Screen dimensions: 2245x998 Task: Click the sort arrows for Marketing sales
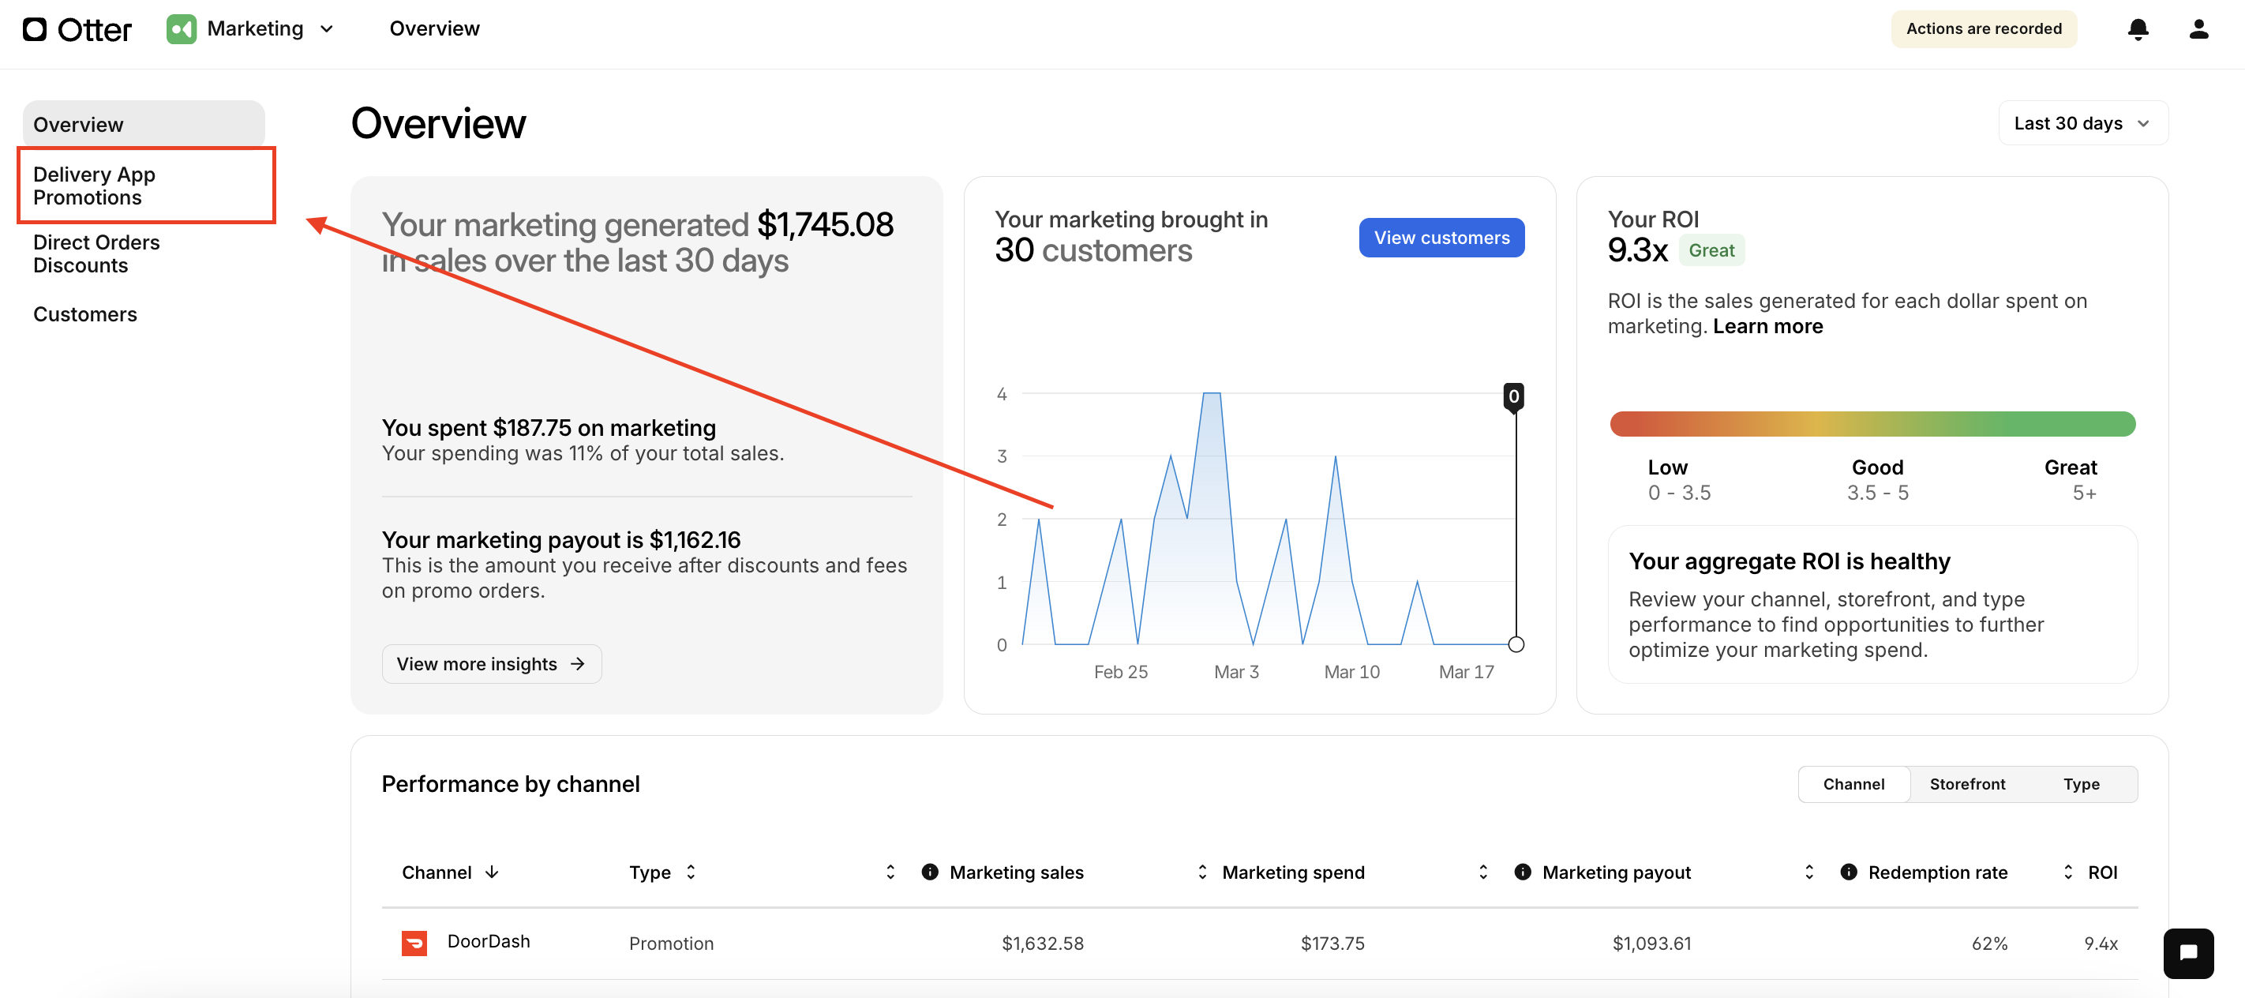(x=890, y=872)
